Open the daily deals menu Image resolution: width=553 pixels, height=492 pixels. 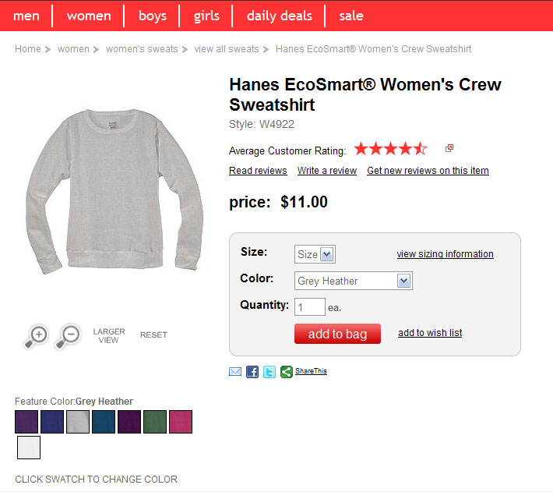(x=280, y=16)
